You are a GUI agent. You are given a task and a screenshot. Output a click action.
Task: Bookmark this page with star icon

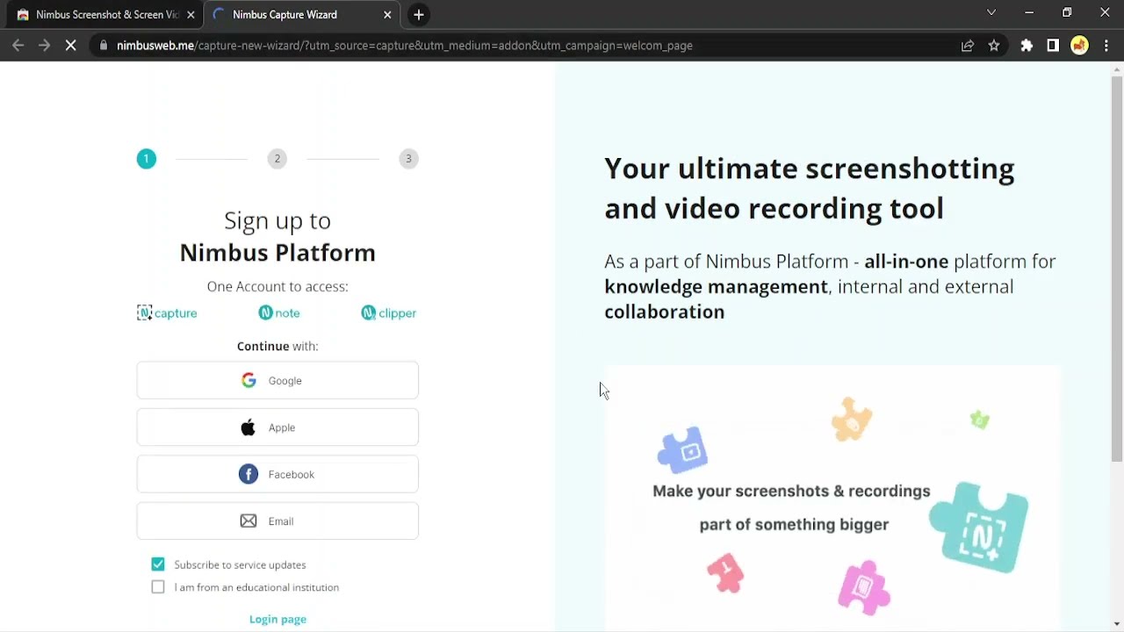994,46
